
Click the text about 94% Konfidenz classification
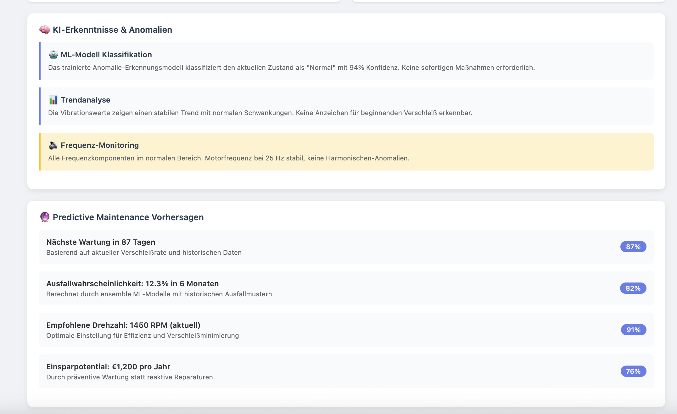(291, 68)
